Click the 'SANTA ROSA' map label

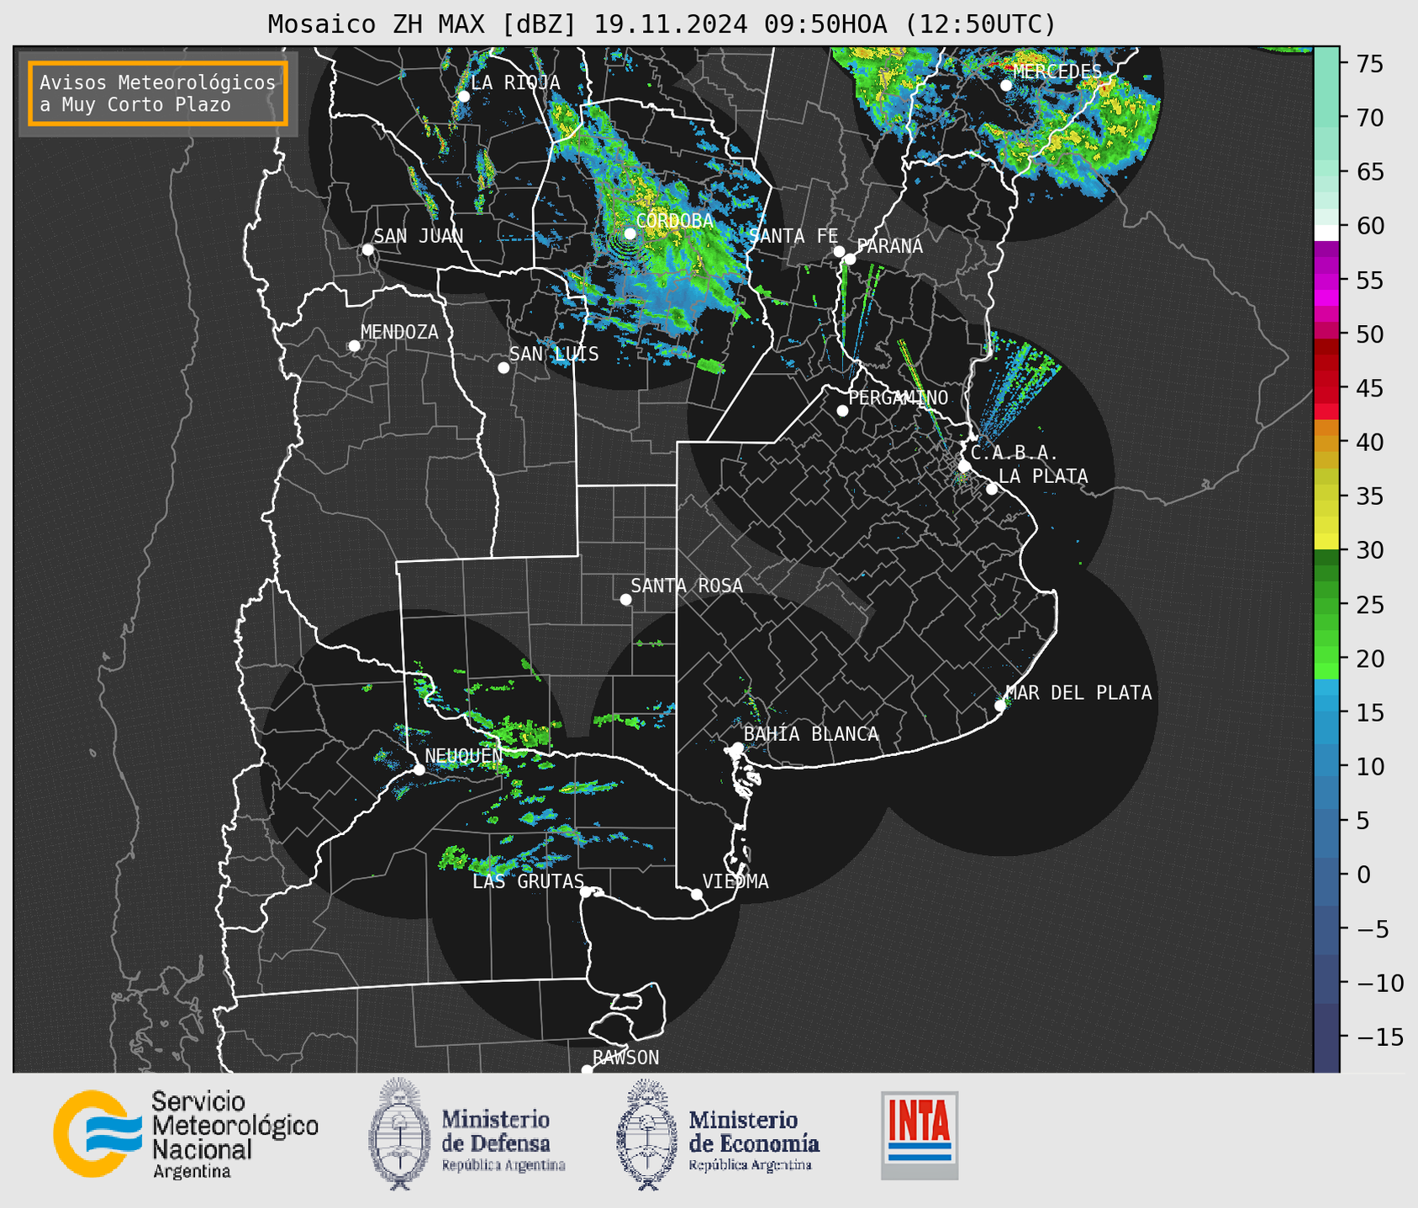[x=687, y=586]
